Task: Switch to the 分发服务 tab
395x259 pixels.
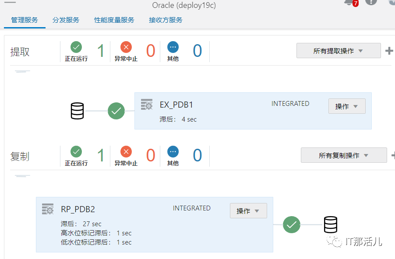Action: point(66,20)
